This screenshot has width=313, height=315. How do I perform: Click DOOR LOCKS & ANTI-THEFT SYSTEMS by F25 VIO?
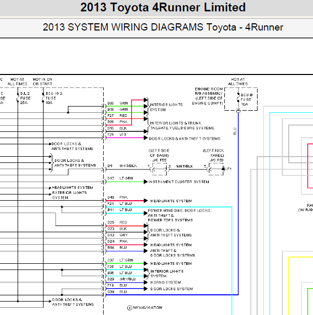[x=184, y=139]
